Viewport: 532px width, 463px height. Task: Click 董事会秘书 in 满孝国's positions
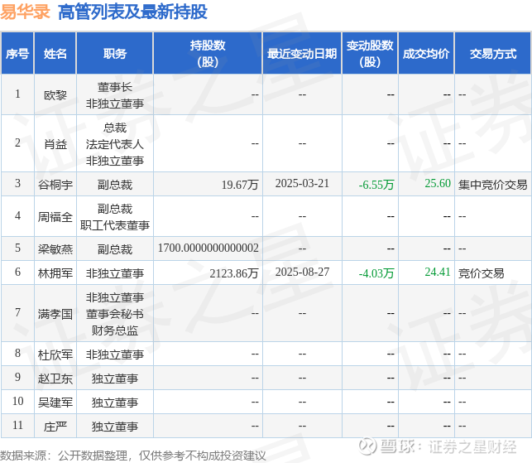click(x=115, y=314)
